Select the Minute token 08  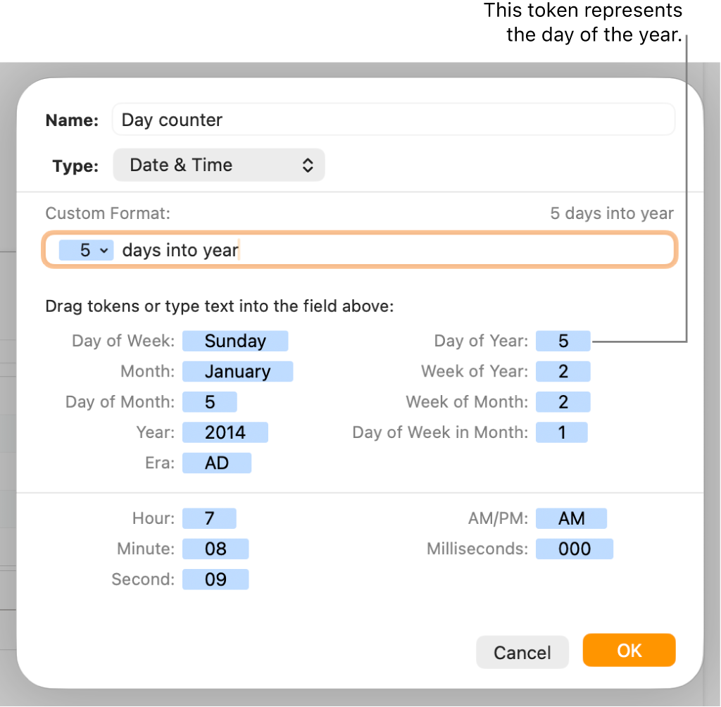coord(215,549)
